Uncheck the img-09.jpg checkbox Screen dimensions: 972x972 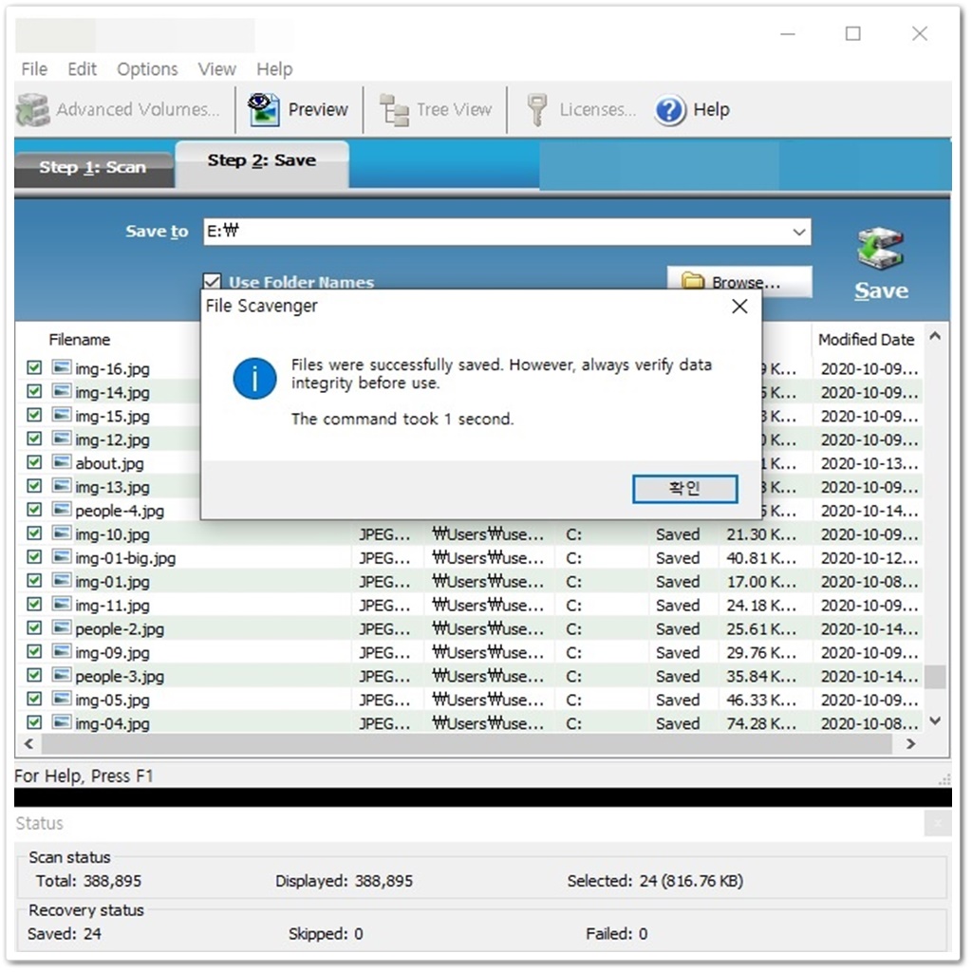34,651
